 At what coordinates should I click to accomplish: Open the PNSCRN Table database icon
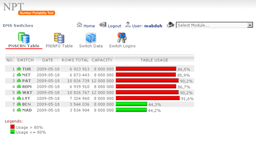24,38
